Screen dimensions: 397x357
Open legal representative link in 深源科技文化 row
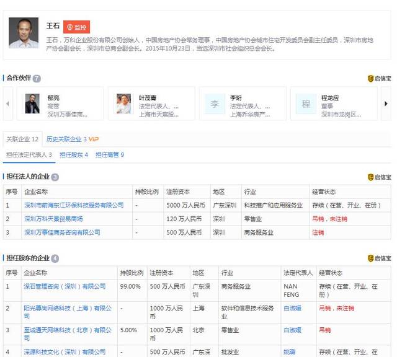(290, 352)
